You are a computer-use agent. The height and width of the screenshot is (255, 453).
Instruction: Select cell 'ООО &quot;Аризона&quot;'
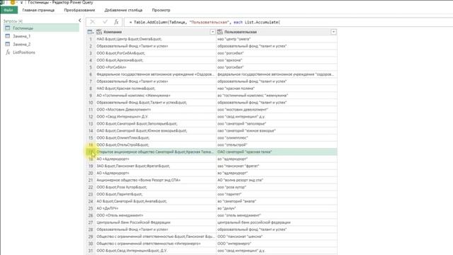[156, 60]
